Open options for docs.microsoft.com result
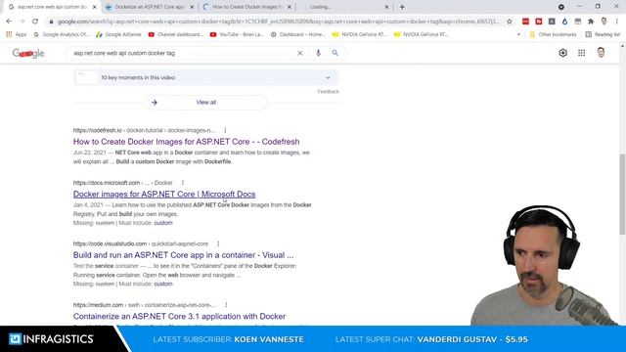This screenshot has height=352, width=626. (x=183, y=183)
